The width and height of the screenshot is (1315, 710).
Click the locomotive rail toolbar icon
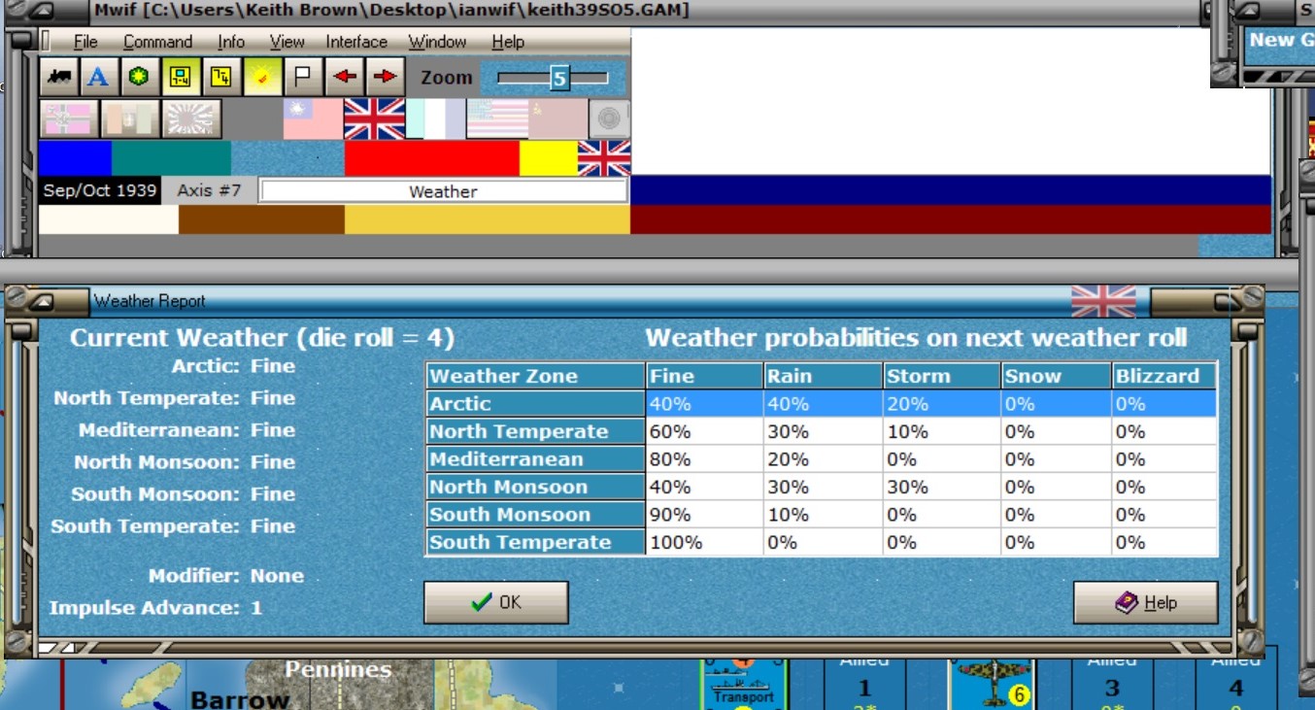click(59, 77)
